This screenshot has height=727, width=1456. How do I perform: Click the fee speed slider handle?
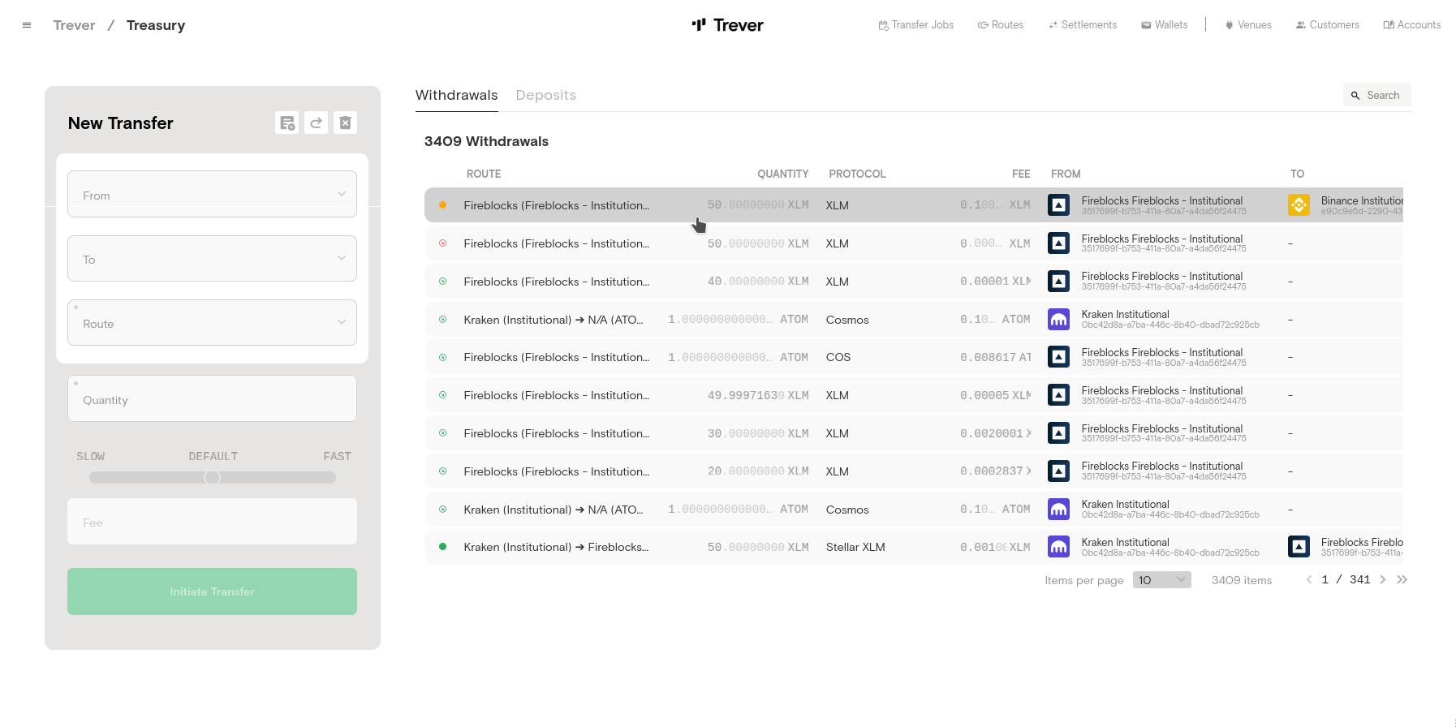click(212, 477)
